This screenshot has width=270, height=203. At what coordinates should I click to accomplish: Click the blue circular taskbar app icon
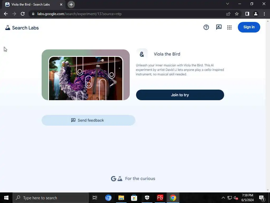[108, 198]
